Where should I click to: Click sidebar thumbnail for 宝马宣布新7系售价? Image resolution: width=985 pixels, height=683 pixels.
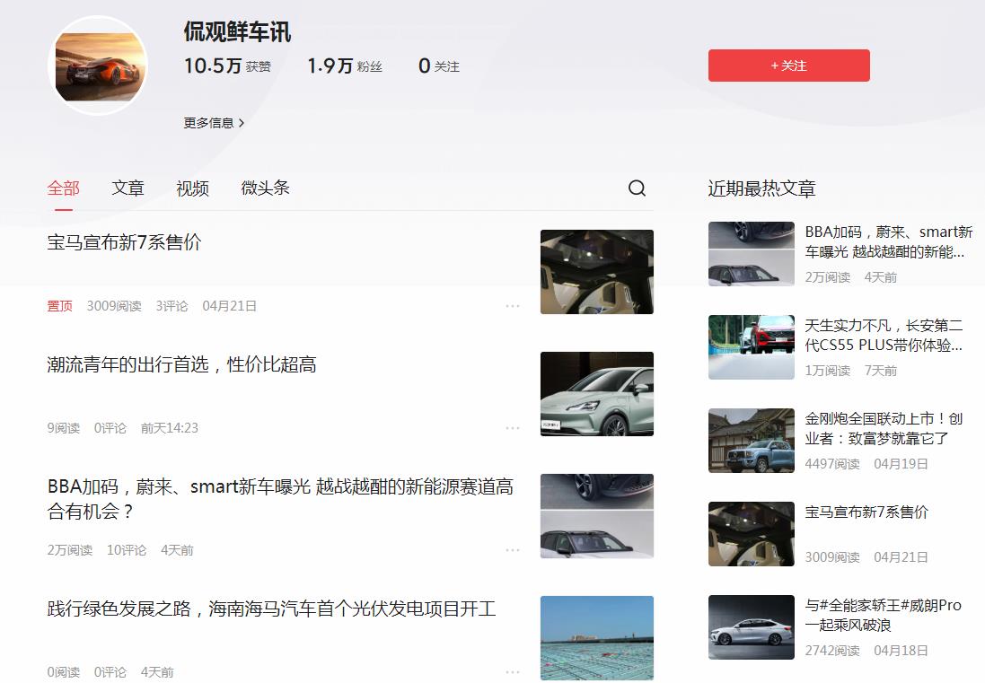[x=752, y=534]
